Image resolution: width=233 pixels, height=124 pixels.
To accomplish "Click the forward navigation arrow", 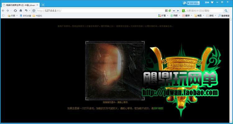I will pos(7,11).
